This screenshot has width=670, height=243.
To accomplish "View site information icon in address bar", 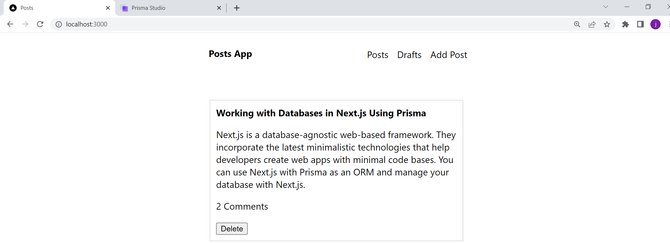I will click(x=59, y=24).
